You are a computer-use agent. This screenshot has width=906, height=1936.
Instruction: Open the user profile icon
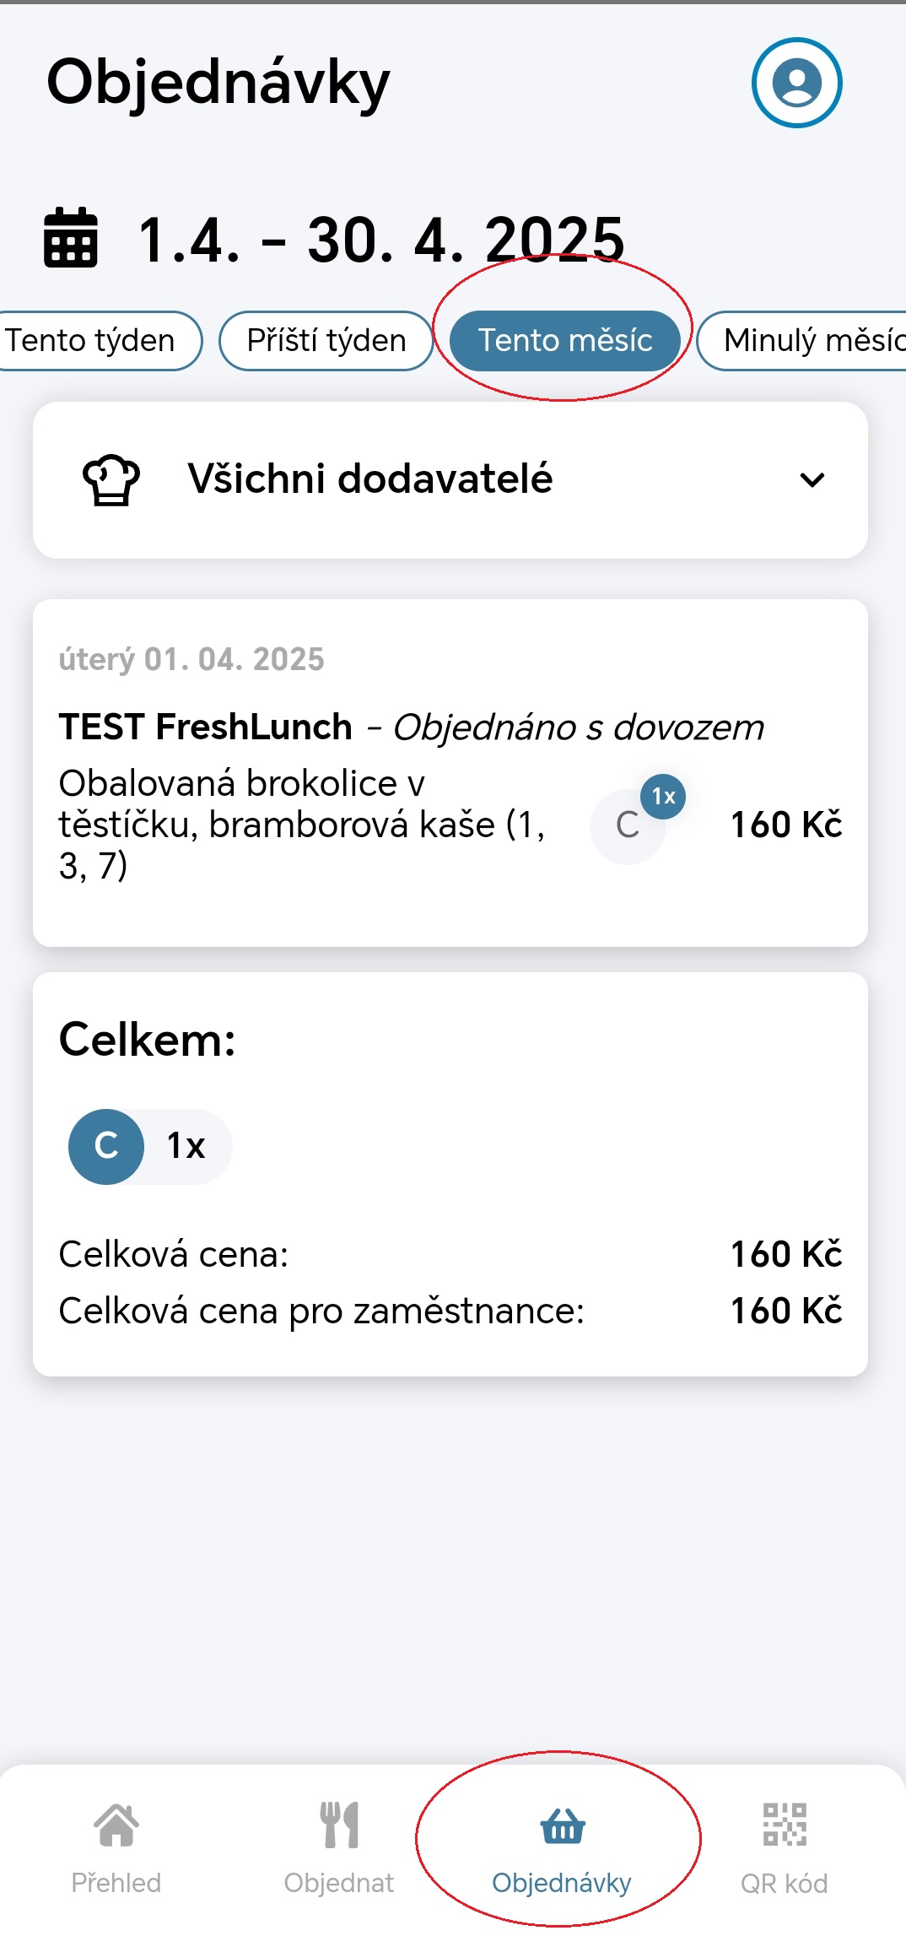pyautogui.click(x=796, y=83)
